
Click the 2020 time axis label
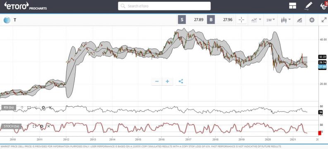pos(268,139)
